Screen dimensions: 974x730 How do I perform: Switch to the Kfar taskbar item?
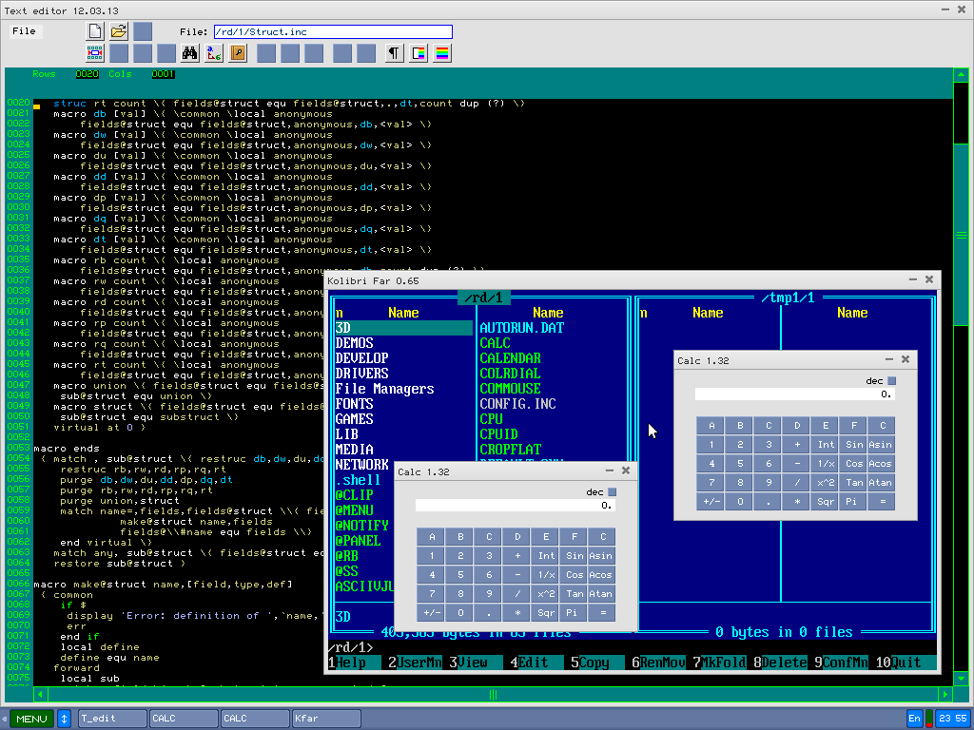pos(326,719)
